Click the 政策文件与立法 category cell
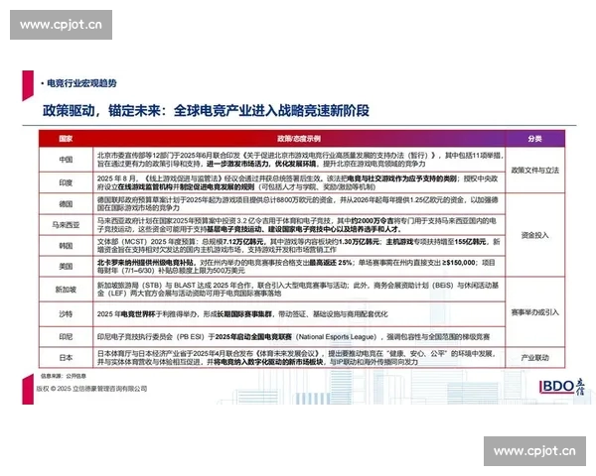This screenshot has height=476, width=596. point(534,170)
